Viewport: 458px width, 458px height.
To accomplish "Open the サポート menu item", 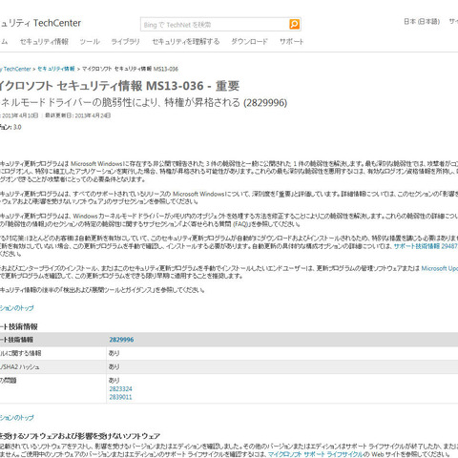I will (291, 42).
